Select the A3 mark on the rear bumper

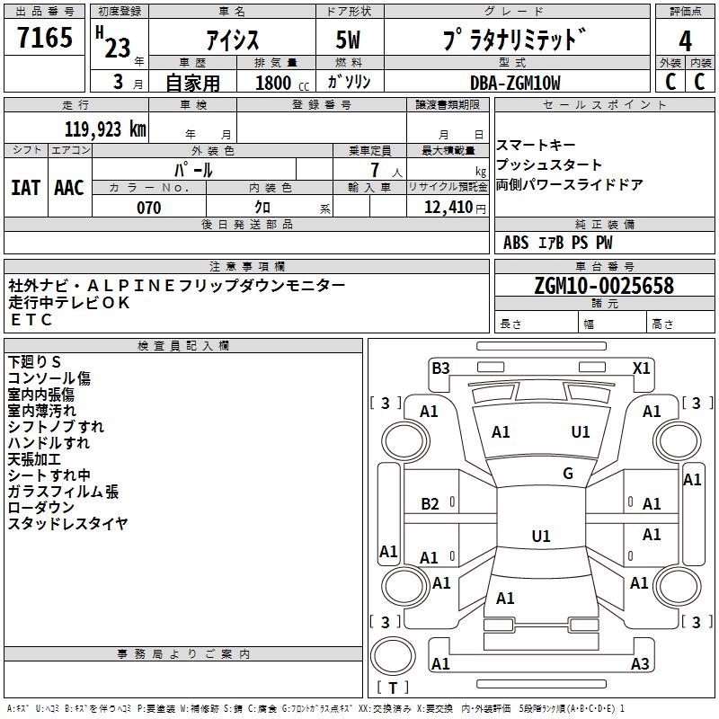tap(640, 663)
